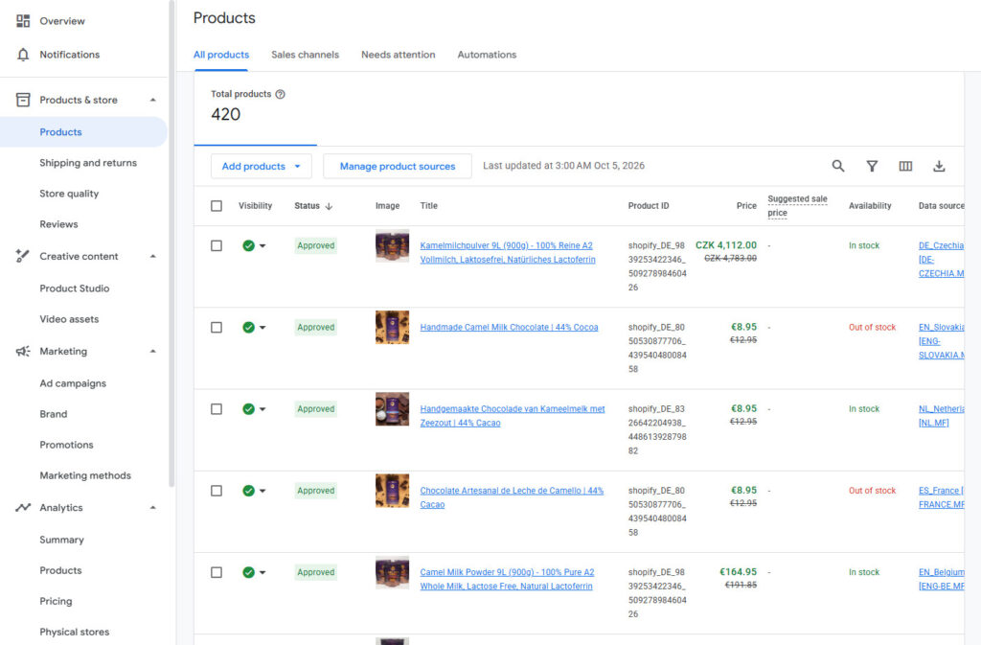Select the Handgemaakte Chocolade row checkbox
This screenshot has width=981, height=645.
[217, 409]
